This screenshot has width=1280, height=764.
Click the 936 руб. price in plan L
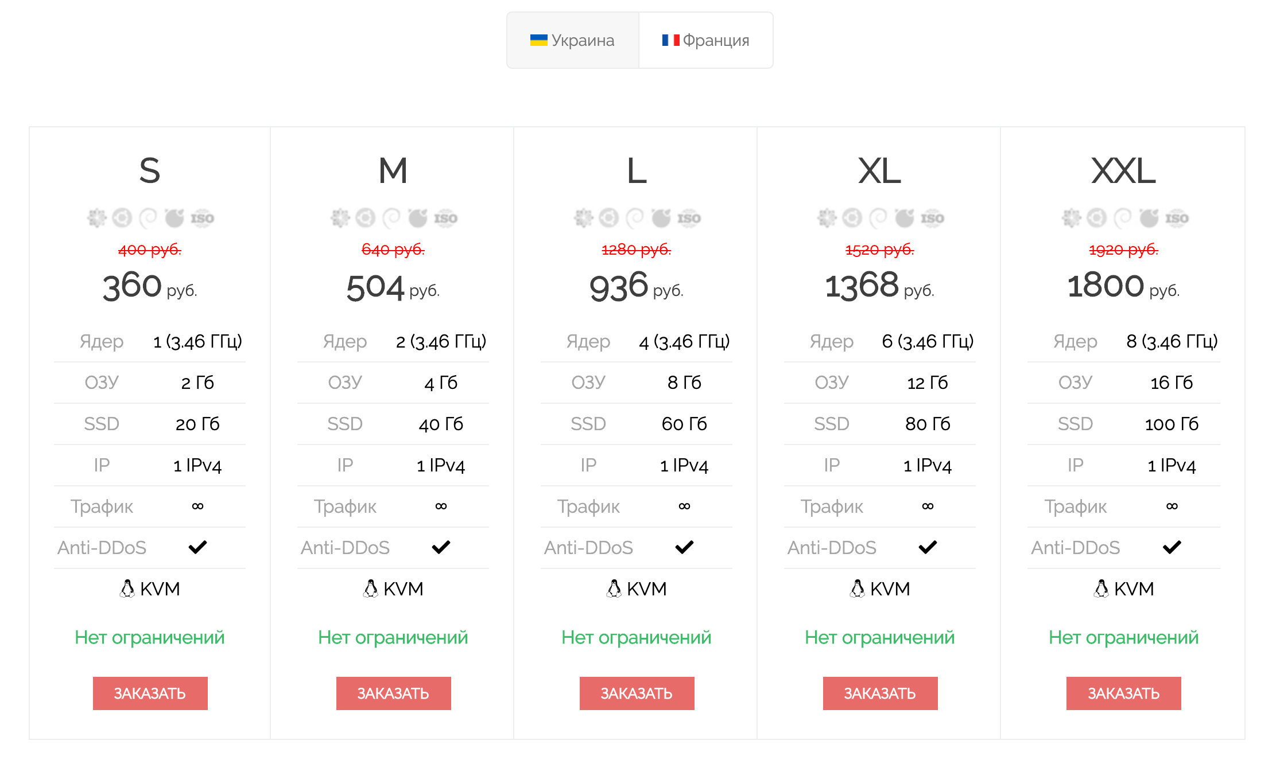click(x=637, y=286)
